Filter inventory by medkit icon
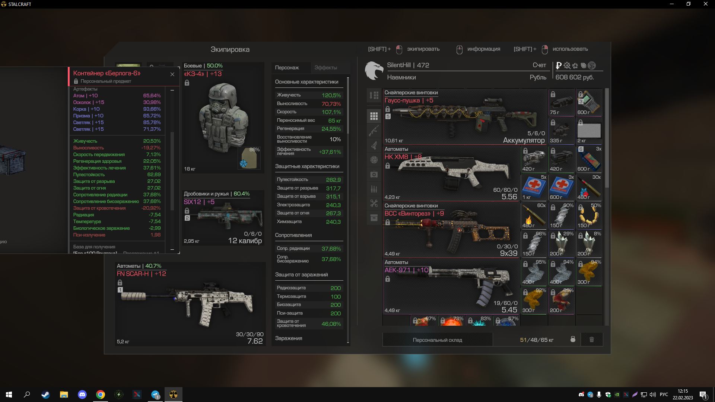 374,174
